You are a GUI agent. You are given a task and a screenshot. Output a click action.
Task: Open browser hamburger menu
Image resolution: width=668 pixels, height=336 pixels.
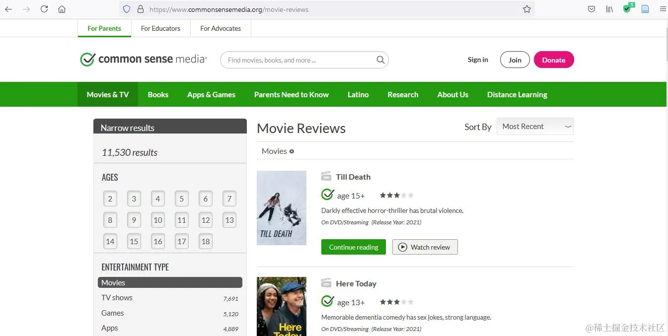[663, 9]
